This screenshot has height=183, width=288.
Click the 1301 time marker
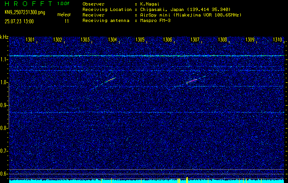30,40
